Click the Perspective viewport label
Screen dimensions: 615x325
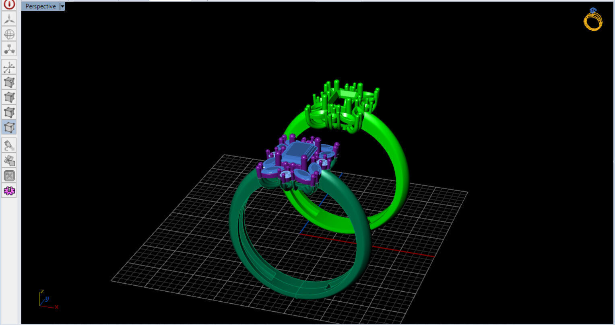(40, 6)
